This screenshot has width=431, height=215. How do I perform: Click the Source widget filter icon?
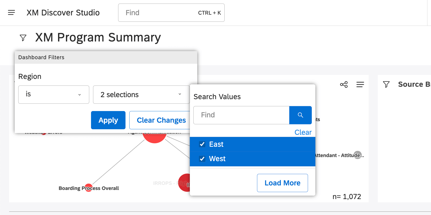pyautogui.click(x=386, y=84)
